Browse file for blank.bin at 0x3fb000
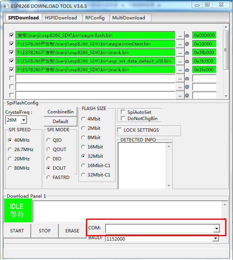This screenshot has height=260, width=233. tap(180, 53)
